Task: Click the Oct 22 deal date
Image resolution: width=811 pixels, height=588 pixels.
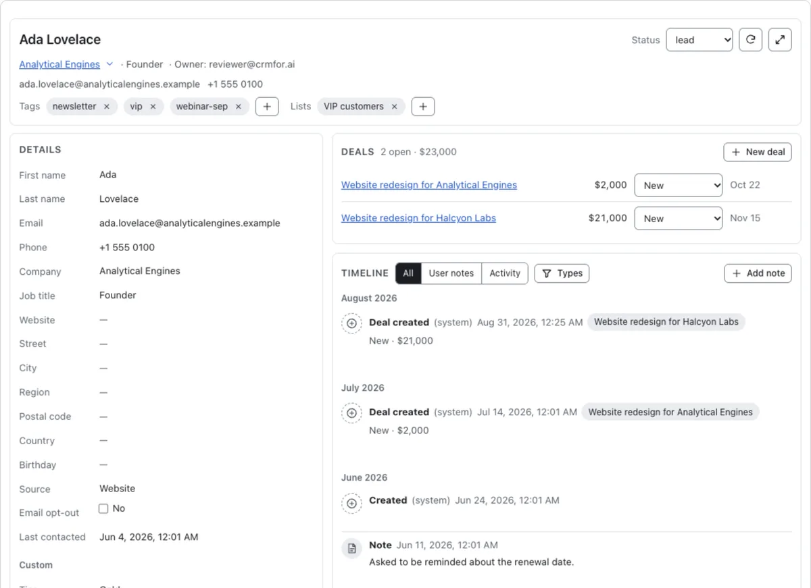Action: (745, 185)
